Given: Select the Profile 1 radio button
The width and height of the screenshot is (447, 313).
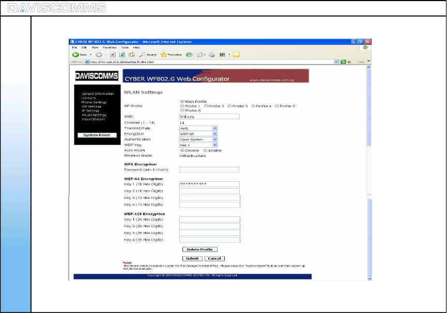Looking at the screenshot, I should coord(182,106).
